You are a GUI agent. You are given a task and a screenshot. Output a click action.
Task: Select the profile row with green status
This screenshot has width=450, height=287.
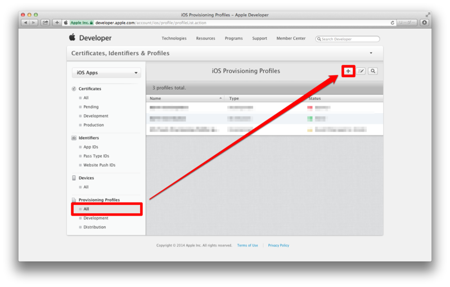pos(264,119)
